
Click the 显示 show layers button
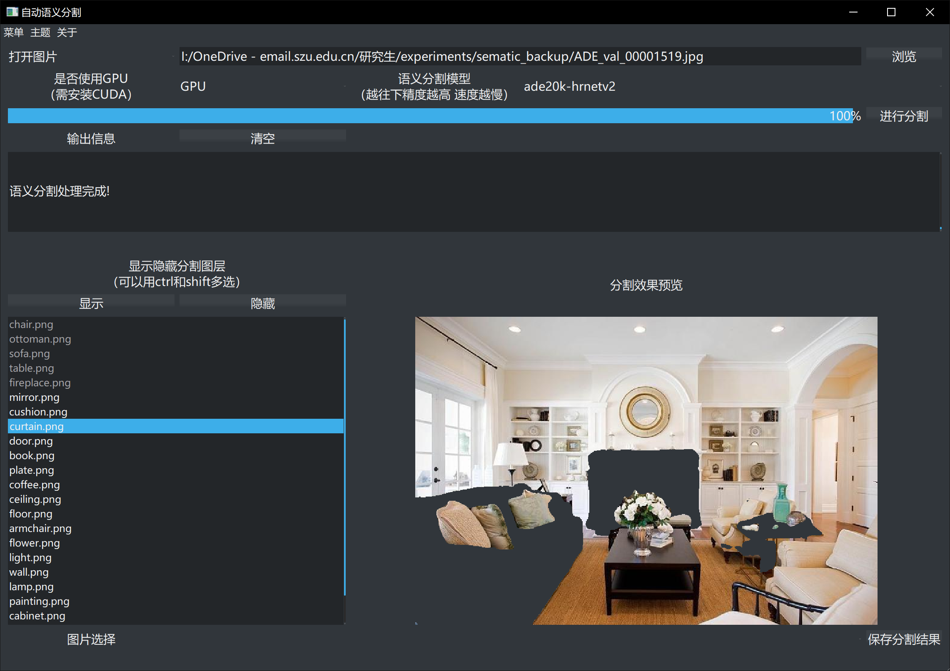coord(91,303)
